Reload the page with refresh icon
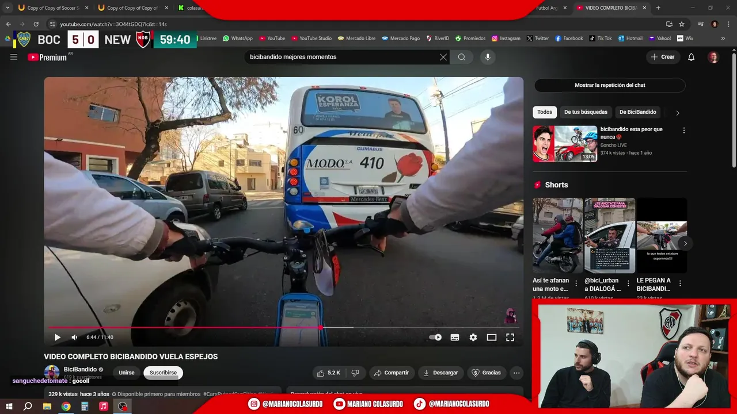This screenshot has width=737, height=414. (x=36, y=24)
